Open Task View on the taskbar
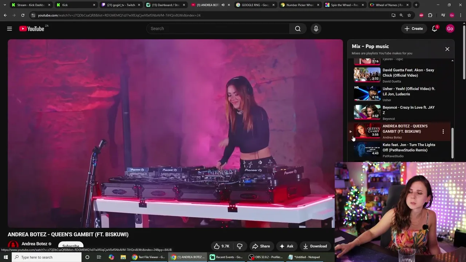Screen dimensions: 466x262 (99, 257)
